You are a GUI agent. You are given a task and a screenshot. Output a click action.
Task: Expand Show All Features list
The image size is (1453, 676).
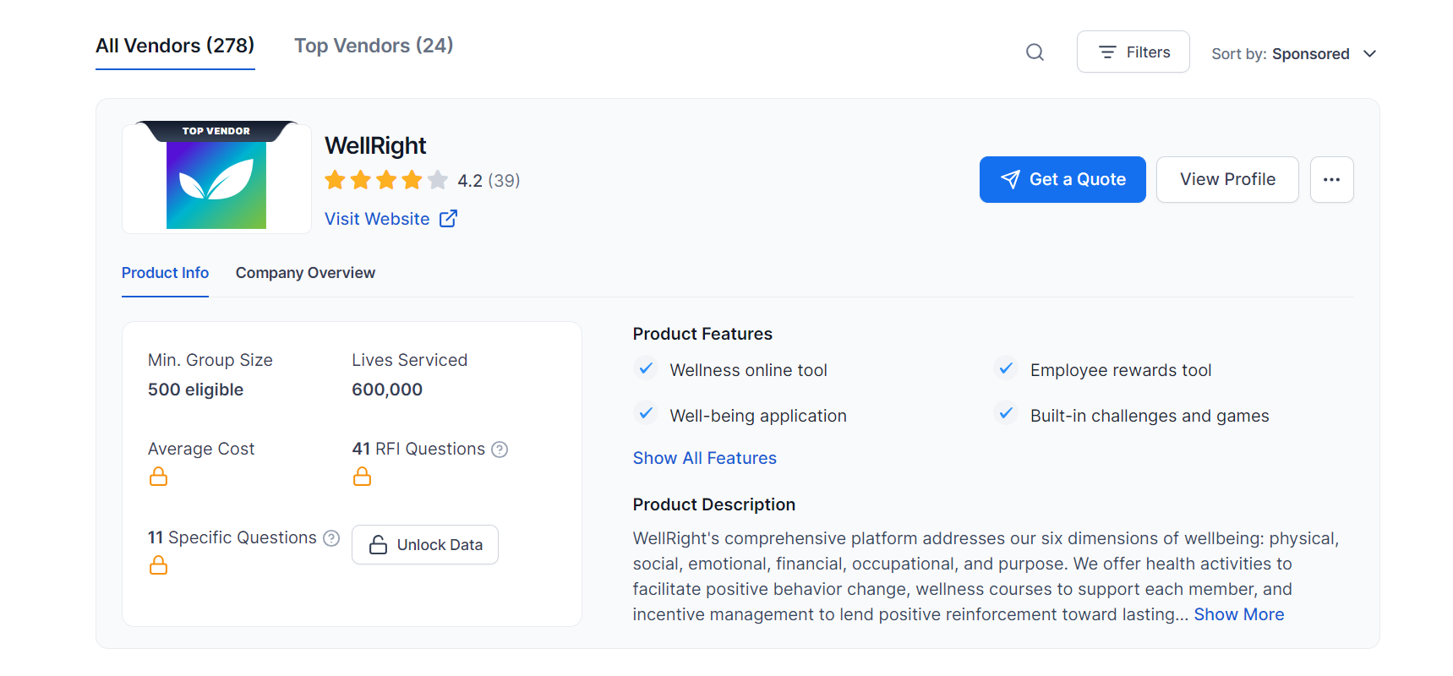[x=704, y=458]
